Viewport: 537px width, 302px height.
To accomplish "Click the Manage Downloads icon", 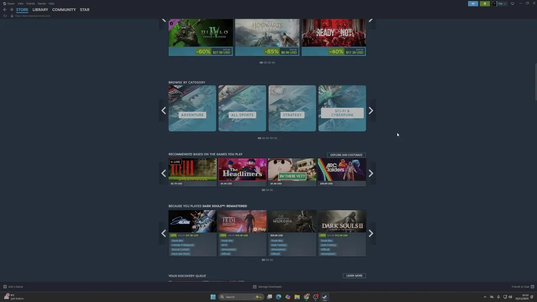I will 255,287.
